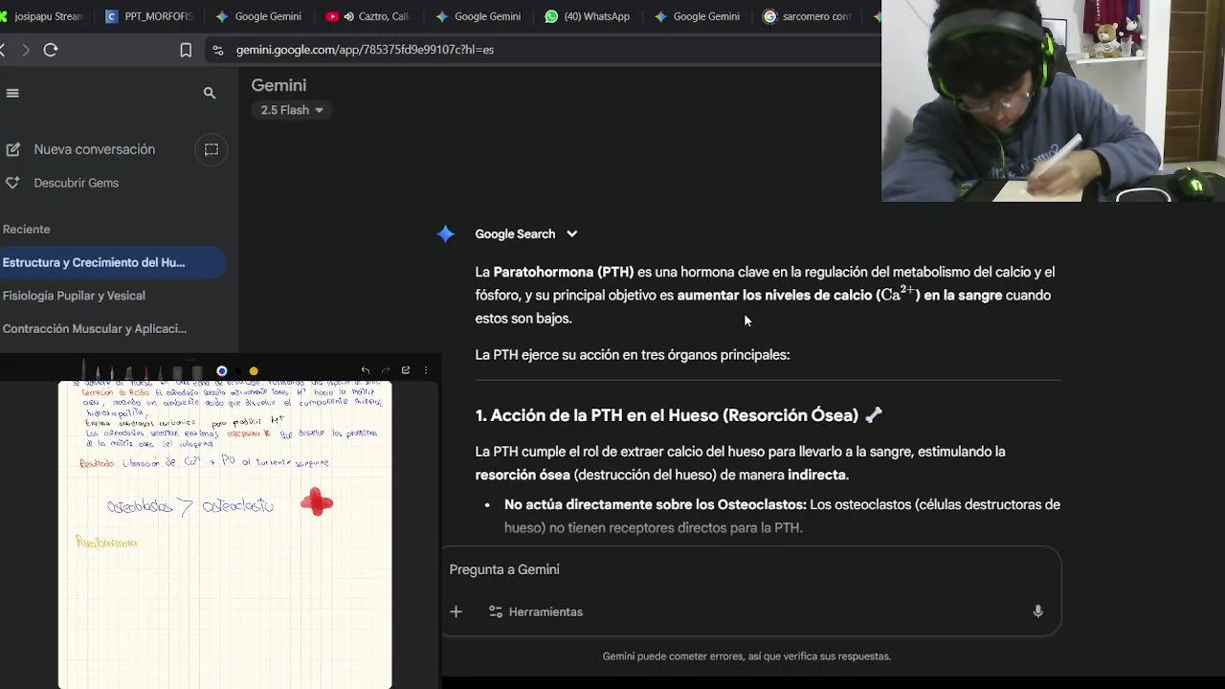
Task: Open the three-dot menu in notes toolbar
Action: coord(426,370)
